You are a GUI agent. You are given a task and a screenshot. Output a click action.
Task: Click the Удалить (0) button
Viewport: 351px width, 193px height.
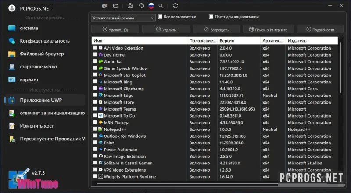pos(115,29)
